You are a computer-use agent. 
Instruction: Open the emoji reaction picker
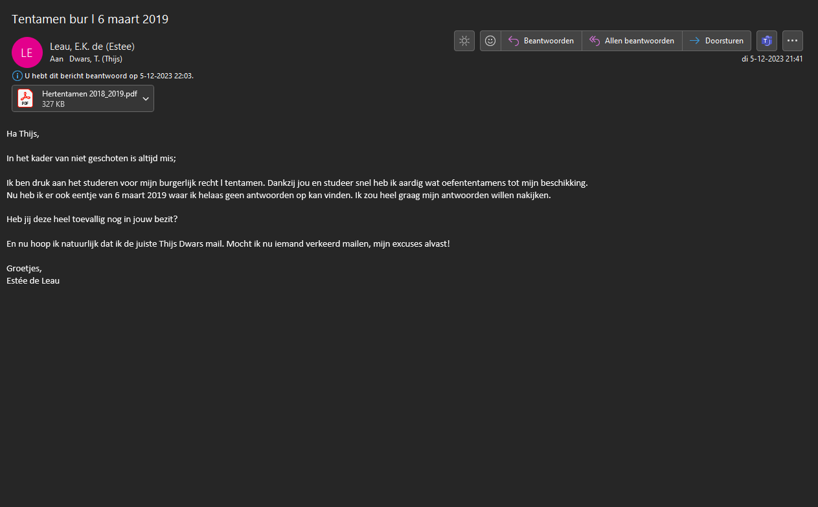[x=490, y=41]
